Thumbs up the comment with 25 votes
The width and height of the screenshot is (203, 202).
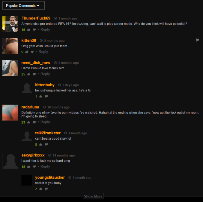29,74
